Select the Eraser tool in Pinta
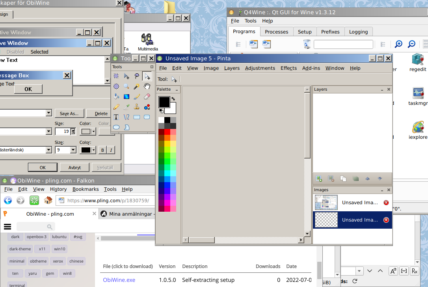The image size is (428, 287). 147,97
